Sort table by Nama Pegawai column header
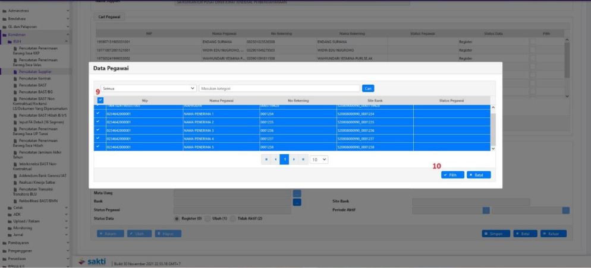 coord(221,101)
